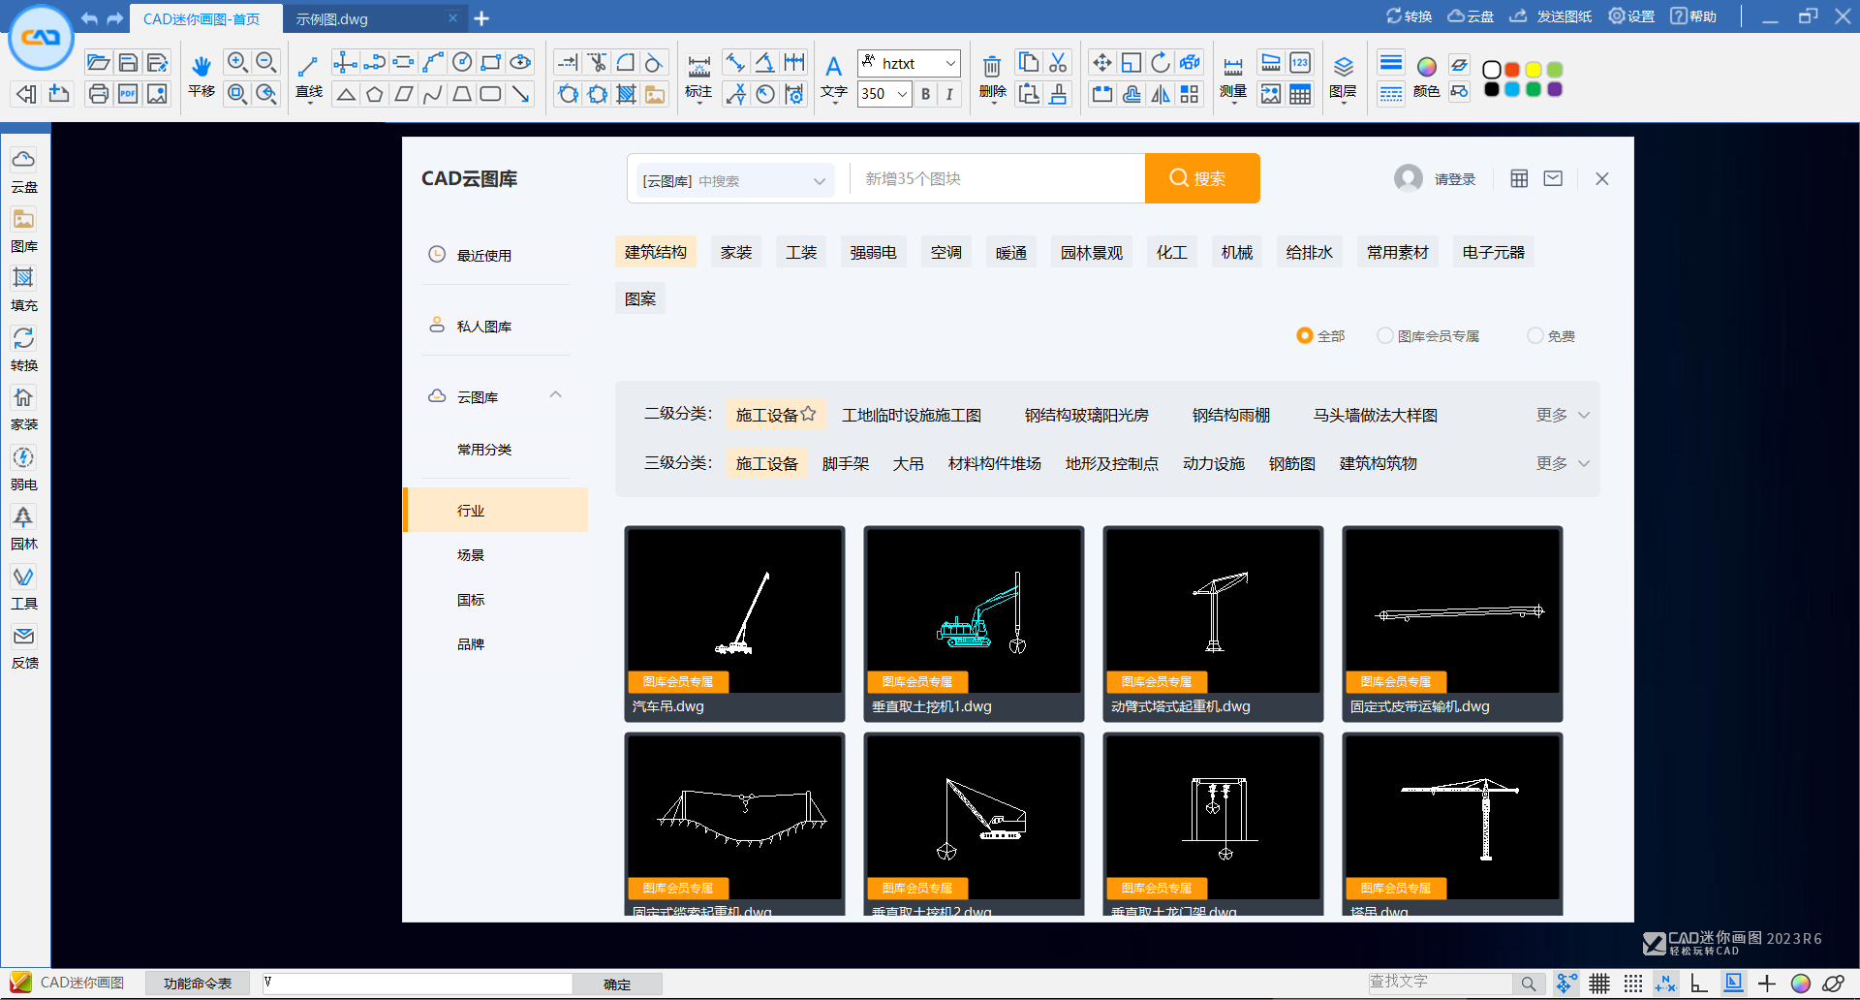Open Convert (转换) in left sidebar
Image resolution: width=1860 pixels, height=1000 pixels.
click(24, 349)
